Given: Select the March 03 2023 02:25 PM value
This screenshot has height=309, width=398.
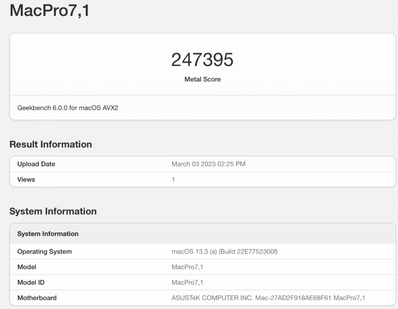Looking at the screenshot, I should pyautogui.click(x=208, y=164).
